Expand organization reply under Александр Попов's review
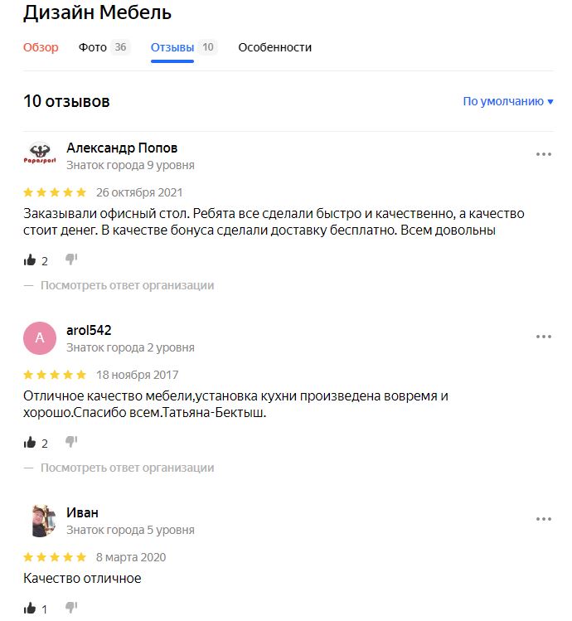 point(127,285)
